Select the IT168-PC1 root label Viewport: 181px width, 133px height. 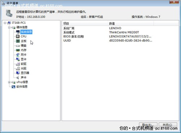point(19,23)
